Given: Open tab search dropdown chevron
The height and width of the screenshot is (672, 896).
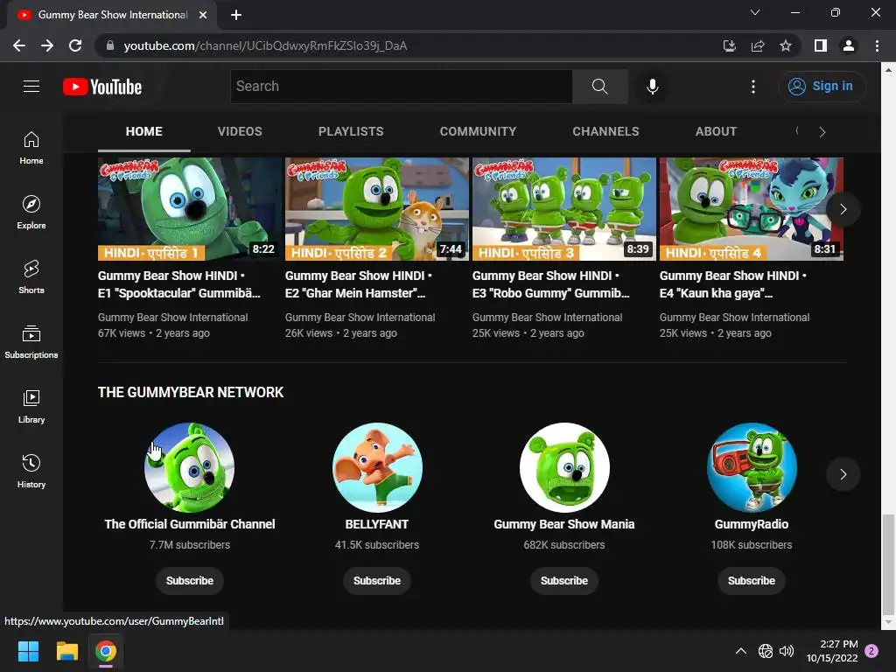Looking at the screenshot, I should click(x=755, y=12).
